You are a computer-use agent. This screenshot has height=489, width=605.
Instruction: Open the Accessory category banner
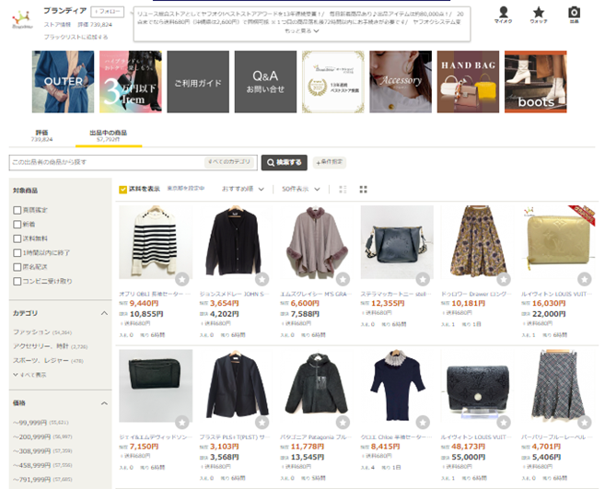click(x=401, y=82)
